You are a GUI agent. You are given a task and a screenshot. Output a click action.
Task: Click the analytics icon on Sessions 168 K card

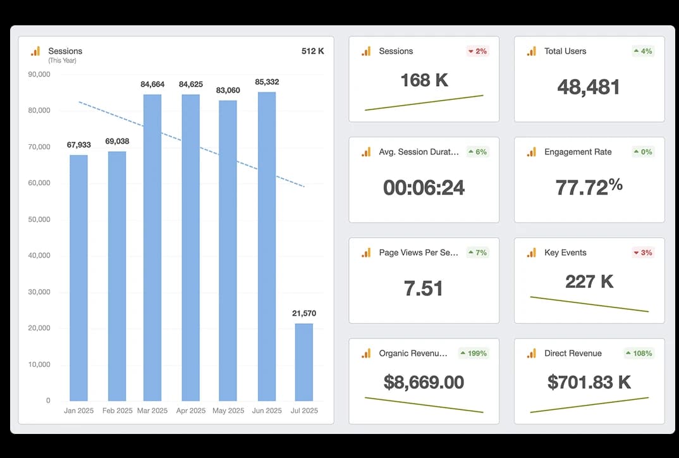[366, 51]
